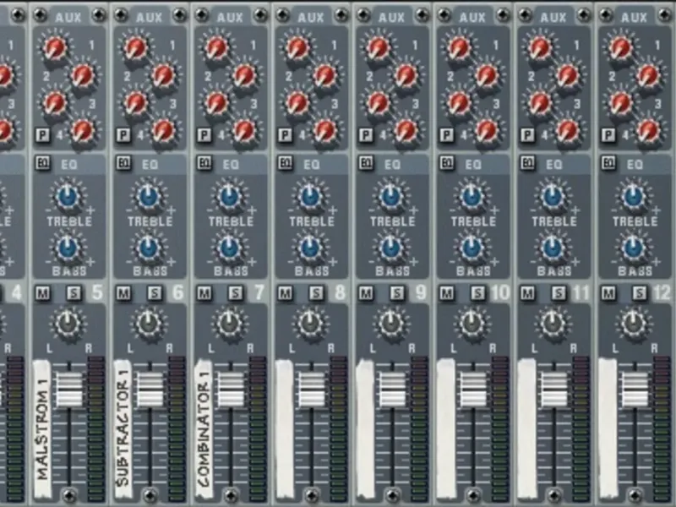Screen dimensions: 676x507
Task: Enable pre-fader P button on channel 6
Action: click(x=123, y=135)
